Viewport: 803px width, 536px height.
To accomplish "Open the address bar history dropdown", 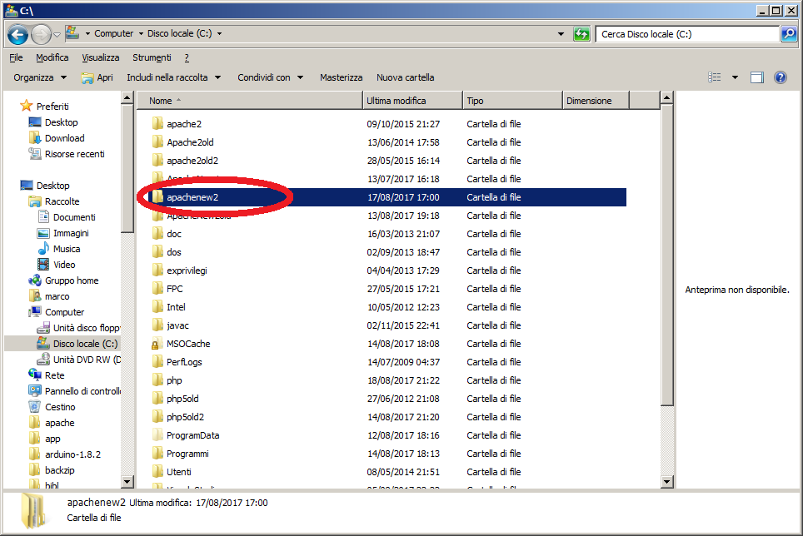I will point(561,34).
